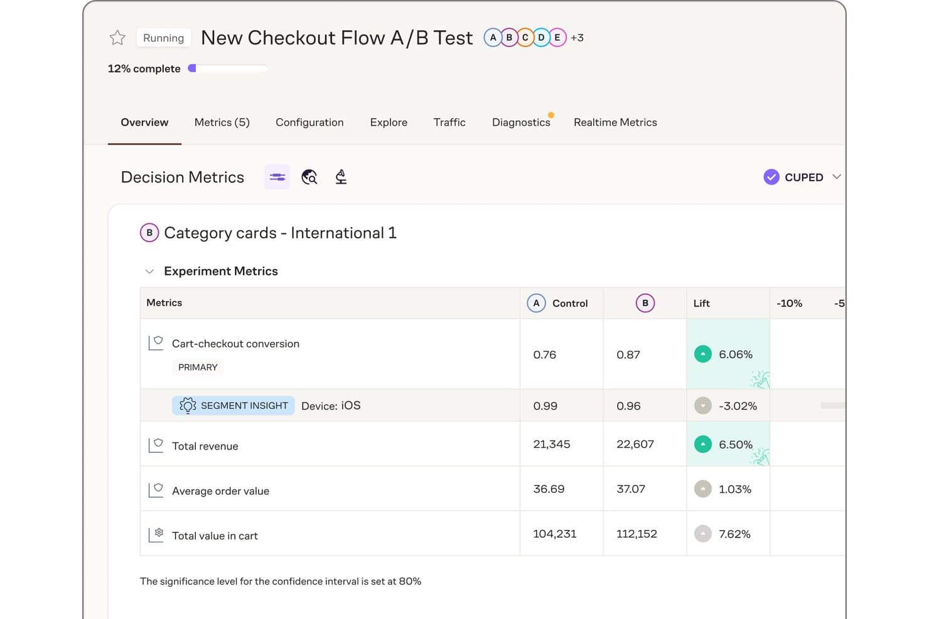Viewport: 929px width, 619px height.
Task: Click variant A avatar in header
Action: tap(493, 38)
